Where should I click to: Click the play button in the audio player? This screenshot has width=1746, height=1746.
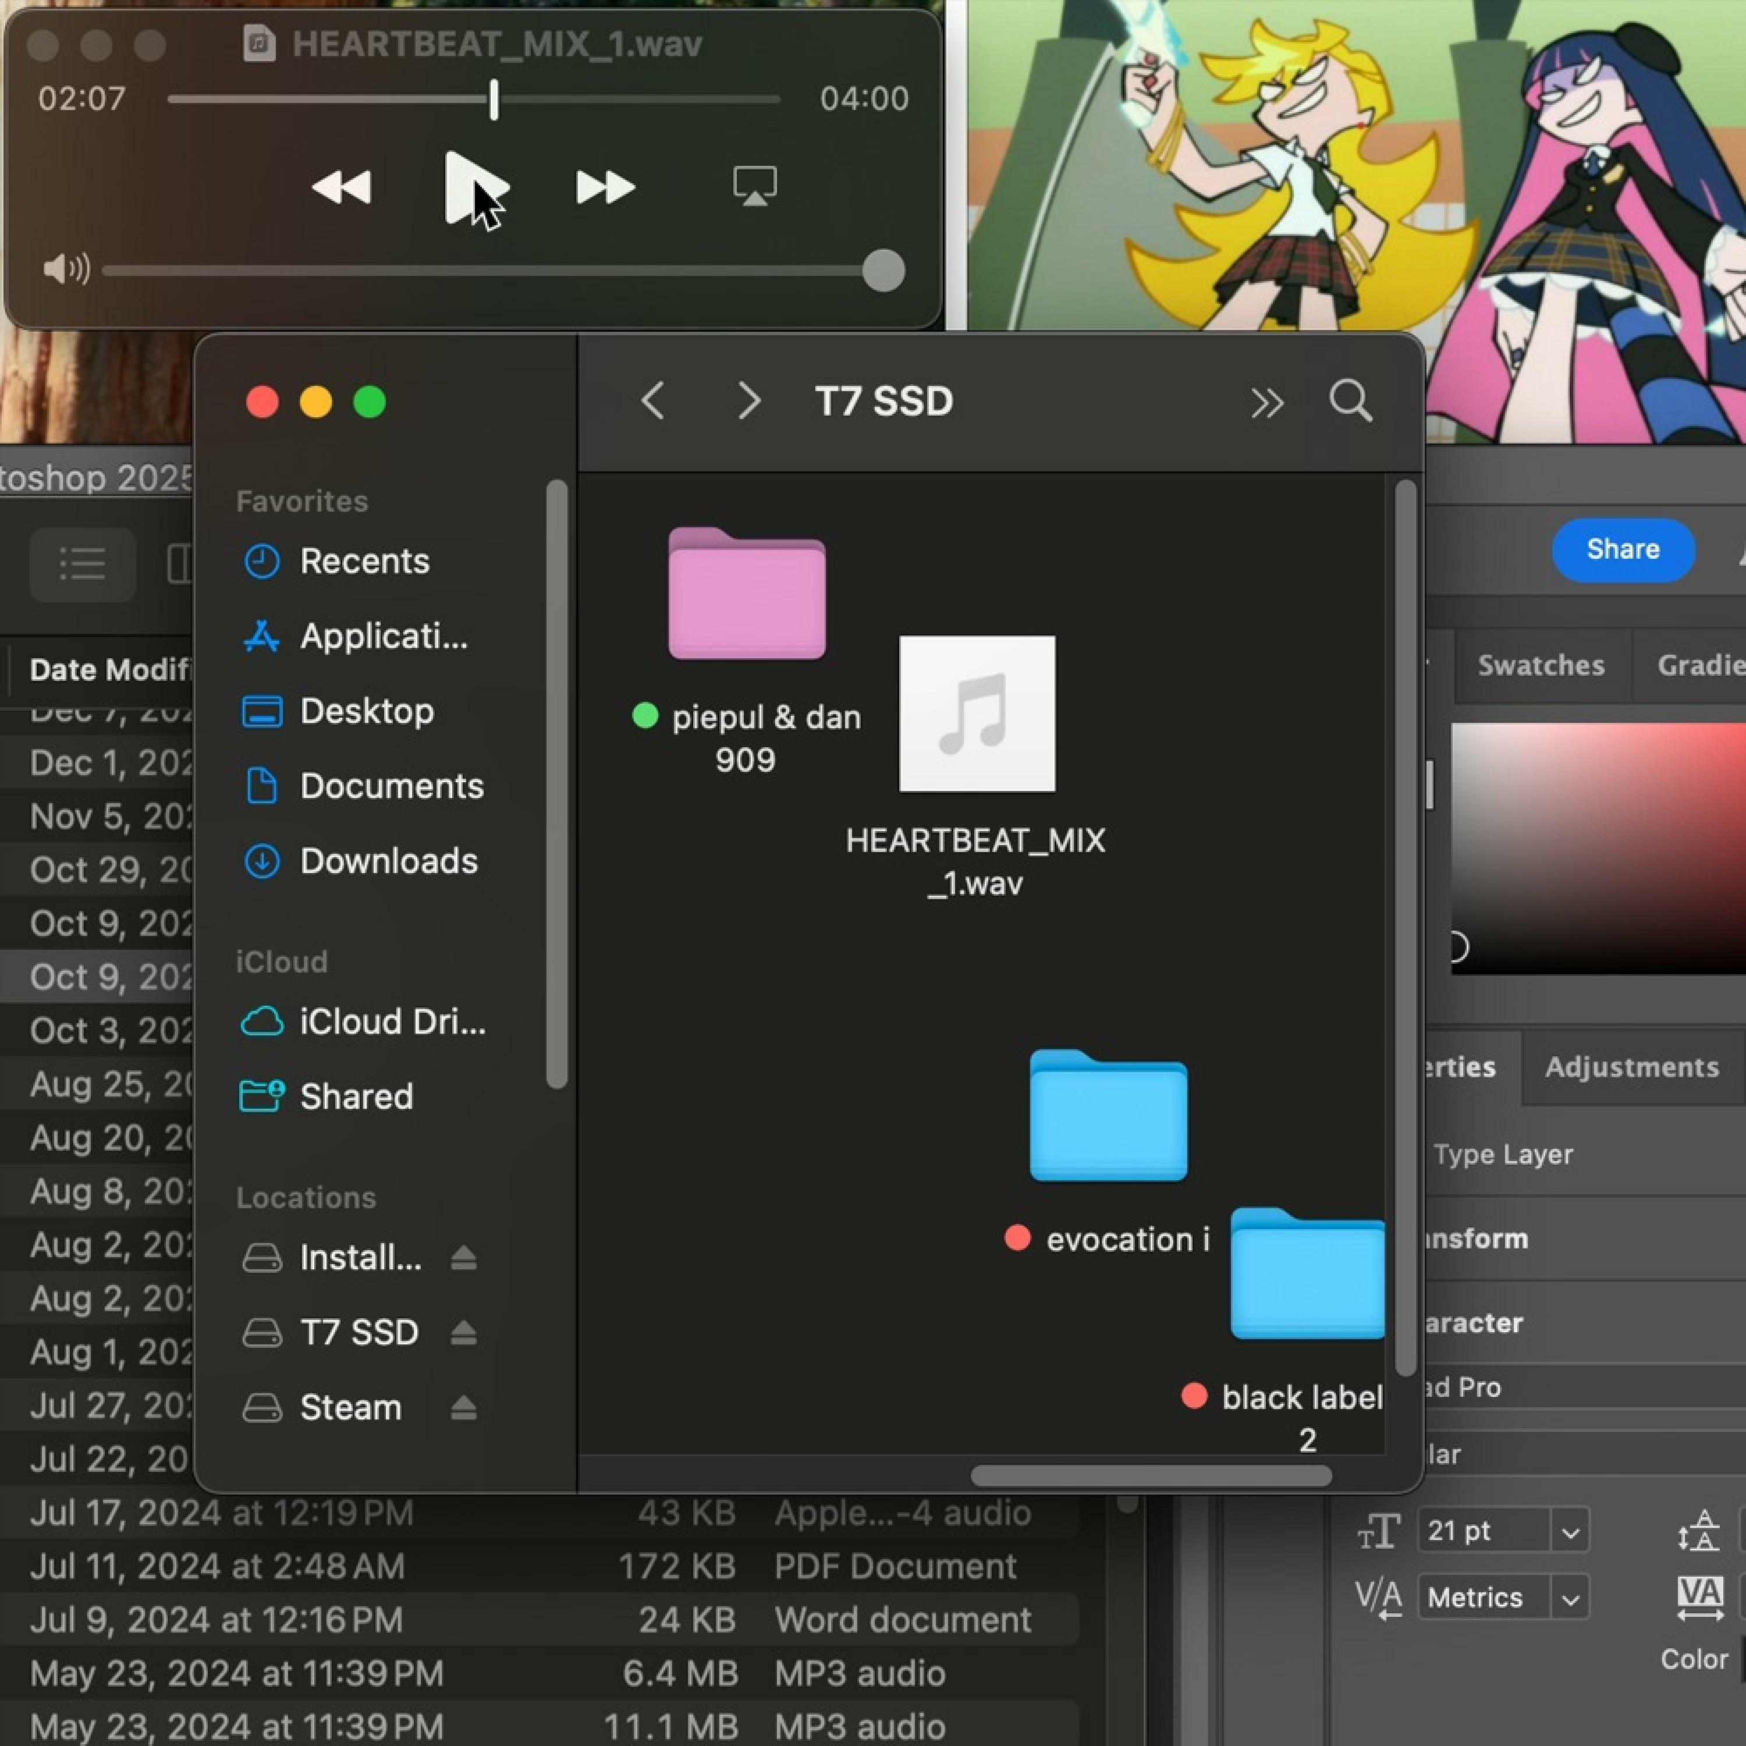pyautogui.click(x=476, y=188)
